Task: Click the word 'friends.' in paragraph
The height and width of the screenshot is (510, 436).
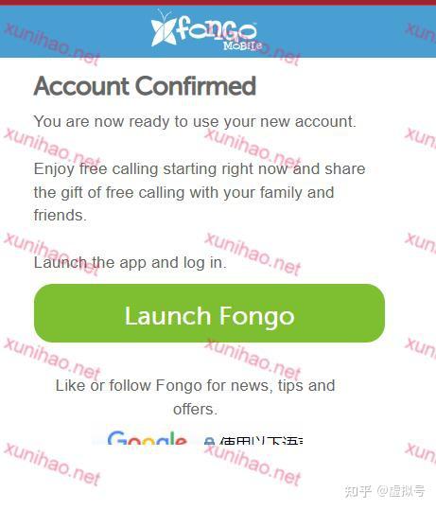Action: pos(61,216)
